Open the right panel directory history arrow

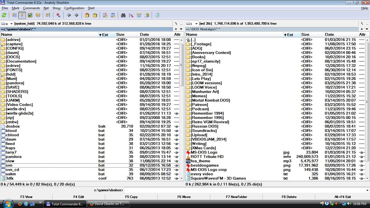coord(367,29)
